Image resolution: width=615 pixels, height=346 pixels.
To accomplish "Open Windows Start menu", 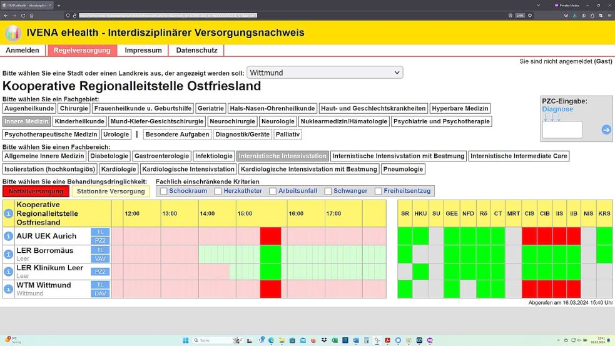I will (x=186, y=340).
